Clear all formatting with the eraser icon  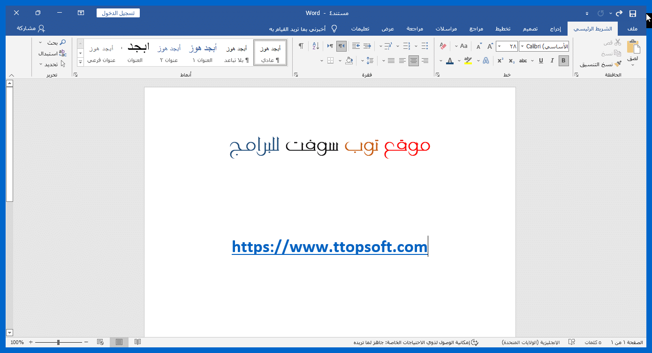(x=443, y=46)
